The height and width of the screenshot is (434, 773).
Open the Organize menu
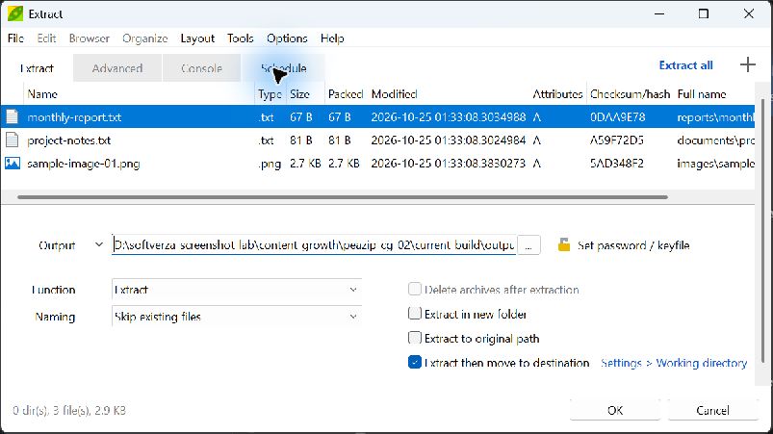[x=145, y=38]
